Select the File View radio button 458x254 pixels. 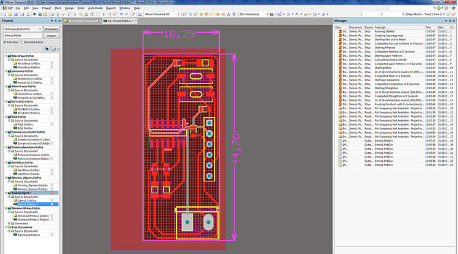tap(5, 42)
